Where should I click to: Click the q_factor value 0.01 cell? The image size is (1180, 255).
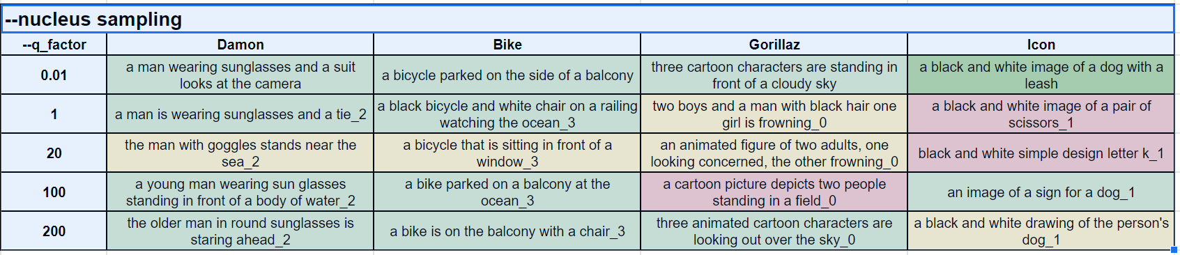(54, 75)
